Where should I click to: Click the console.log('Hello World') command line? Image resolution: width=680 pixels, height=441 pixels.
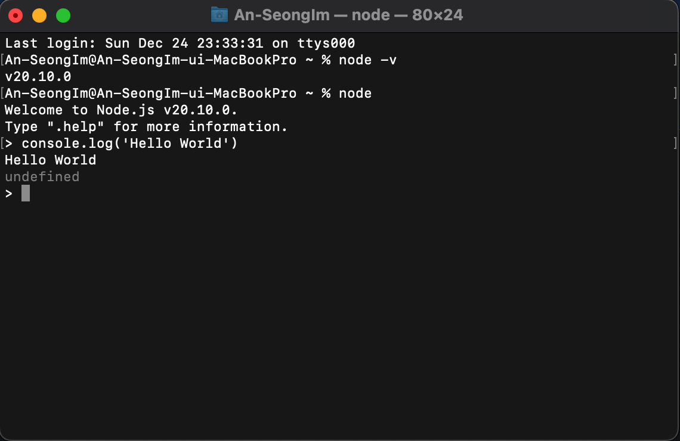[129, 144]
